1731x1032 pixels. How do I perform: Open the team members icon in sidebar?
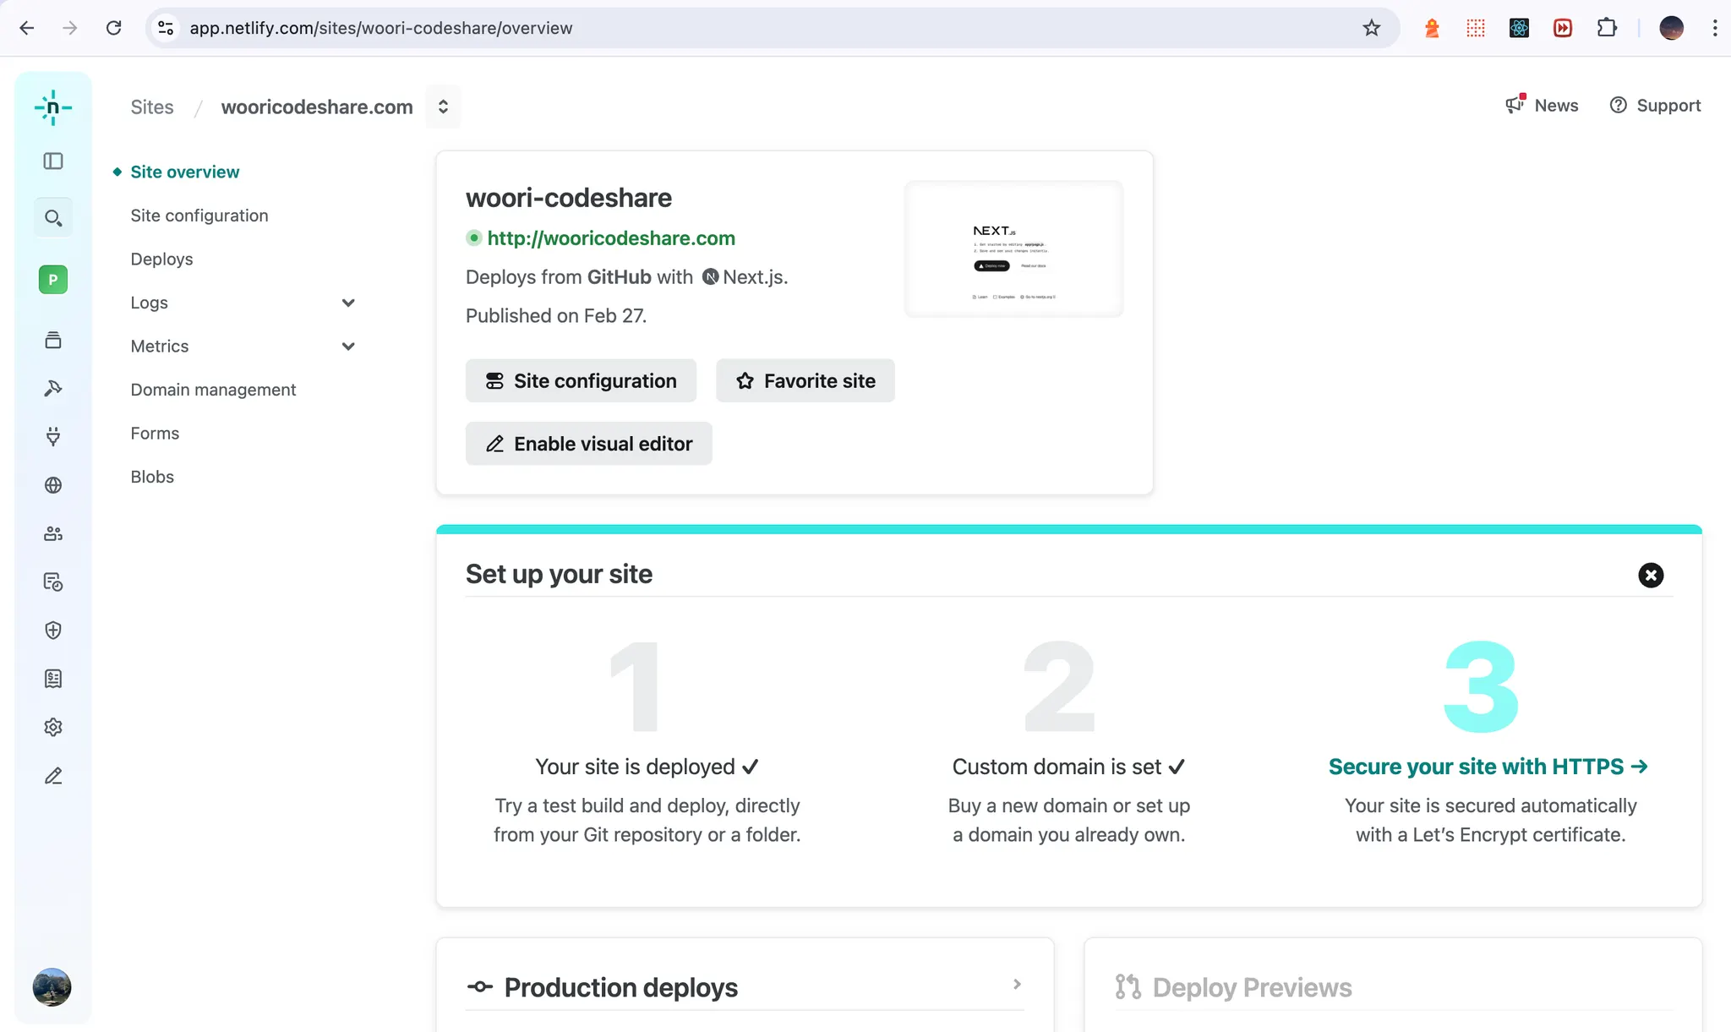pyautogui.click(x=52, y=533)
